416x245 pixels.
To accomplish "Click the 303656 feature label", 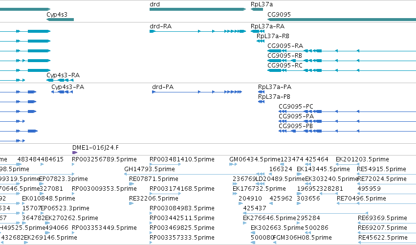I will (308, 199).
